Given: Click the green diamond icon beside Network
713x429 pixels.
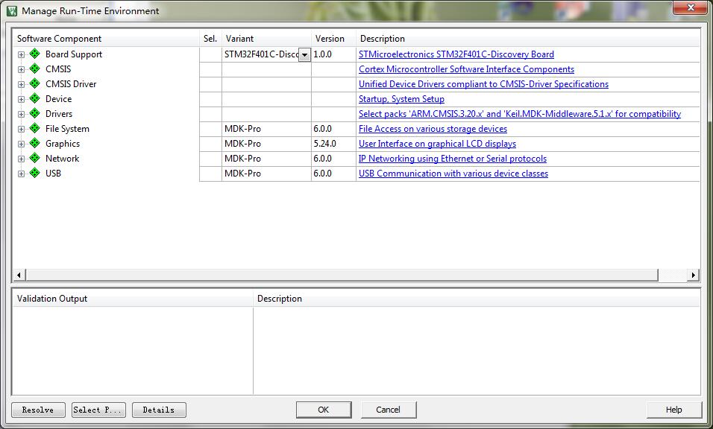Looking at the screenshot, I should pyautogui.click(x=34, y=159).
